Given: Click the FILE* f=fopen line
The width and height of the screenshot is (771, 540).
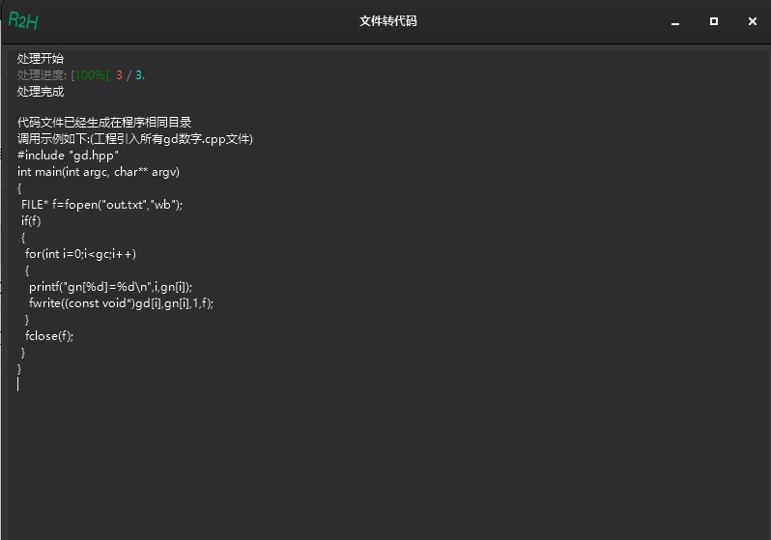Looking at the screenshot, I should [x=101, y=205].
